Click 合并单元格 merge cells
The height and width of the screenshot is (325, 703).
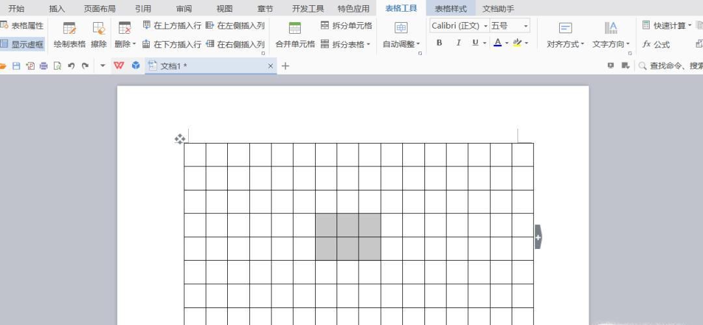coord(295,35)
